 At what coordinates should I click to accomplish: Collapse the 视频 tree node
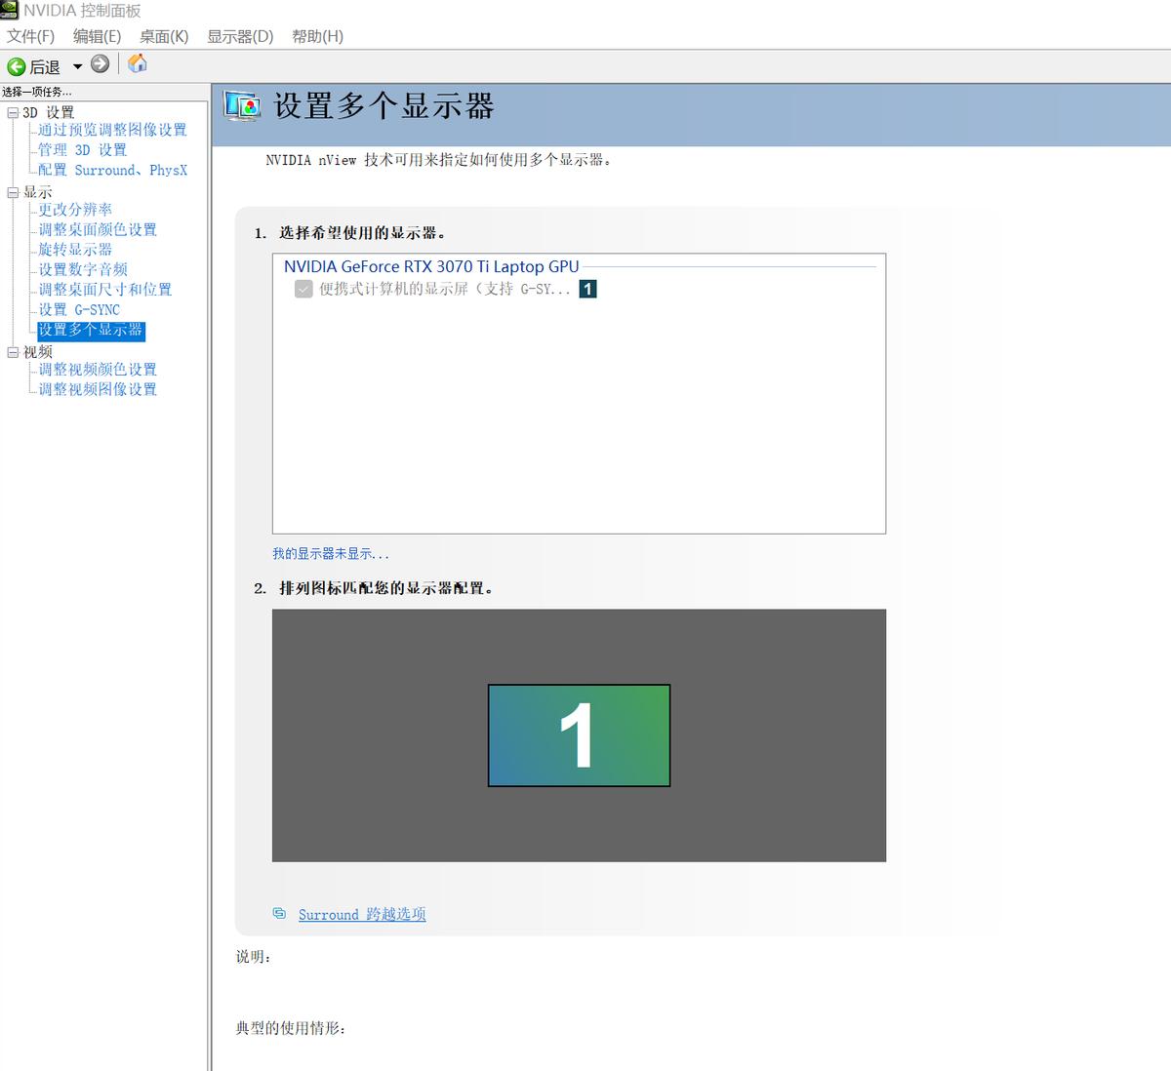[x=13, y=352]
